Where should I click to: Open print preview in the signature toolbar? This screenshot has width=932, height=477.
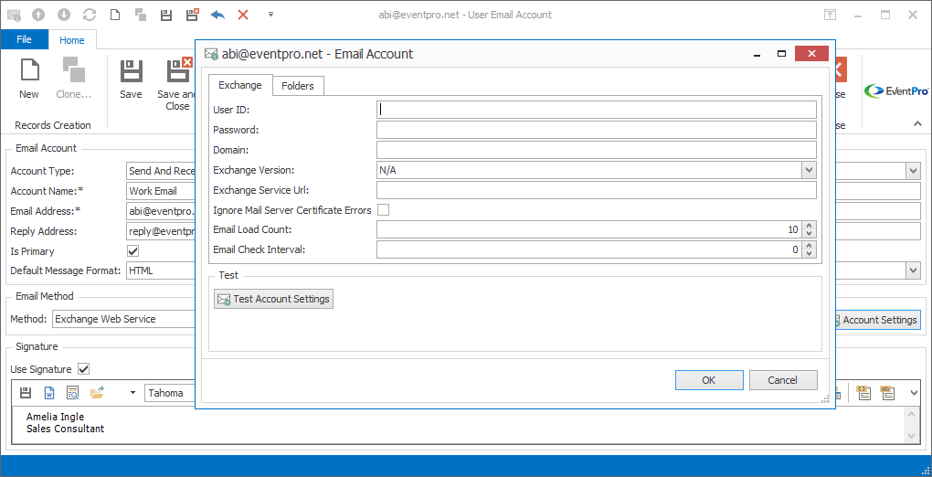pos(72,393)
